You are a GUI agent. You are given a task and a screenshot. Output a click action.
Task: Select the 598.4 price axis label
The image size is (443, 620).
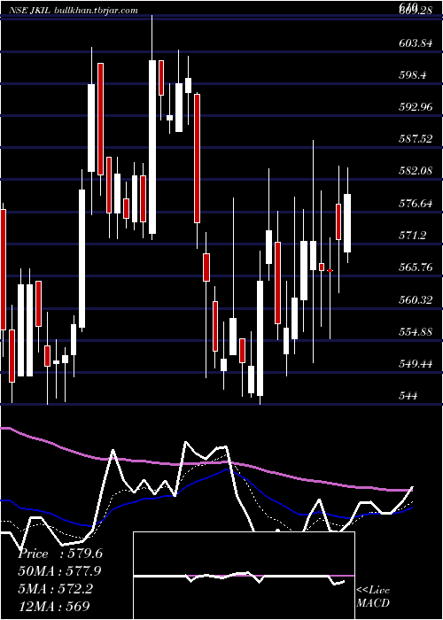coord(412,74)
